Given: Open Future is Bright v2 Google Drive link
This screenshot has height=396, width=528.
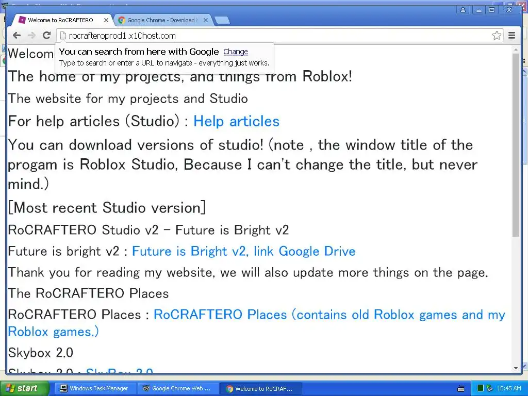Looking at the screenshot, I should pos(243,251).
